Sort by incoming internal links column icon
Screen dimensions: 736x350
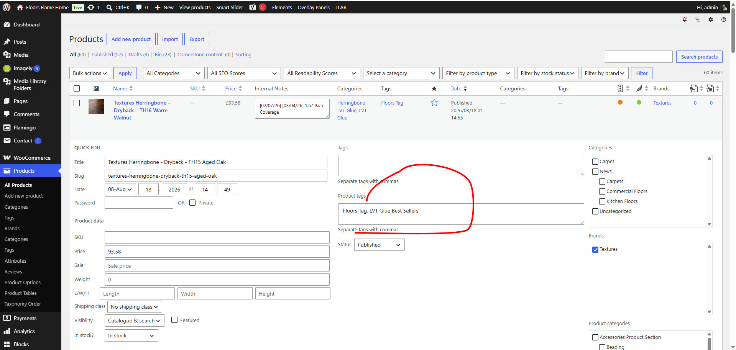pyautogui.click(x=710, y=88)
